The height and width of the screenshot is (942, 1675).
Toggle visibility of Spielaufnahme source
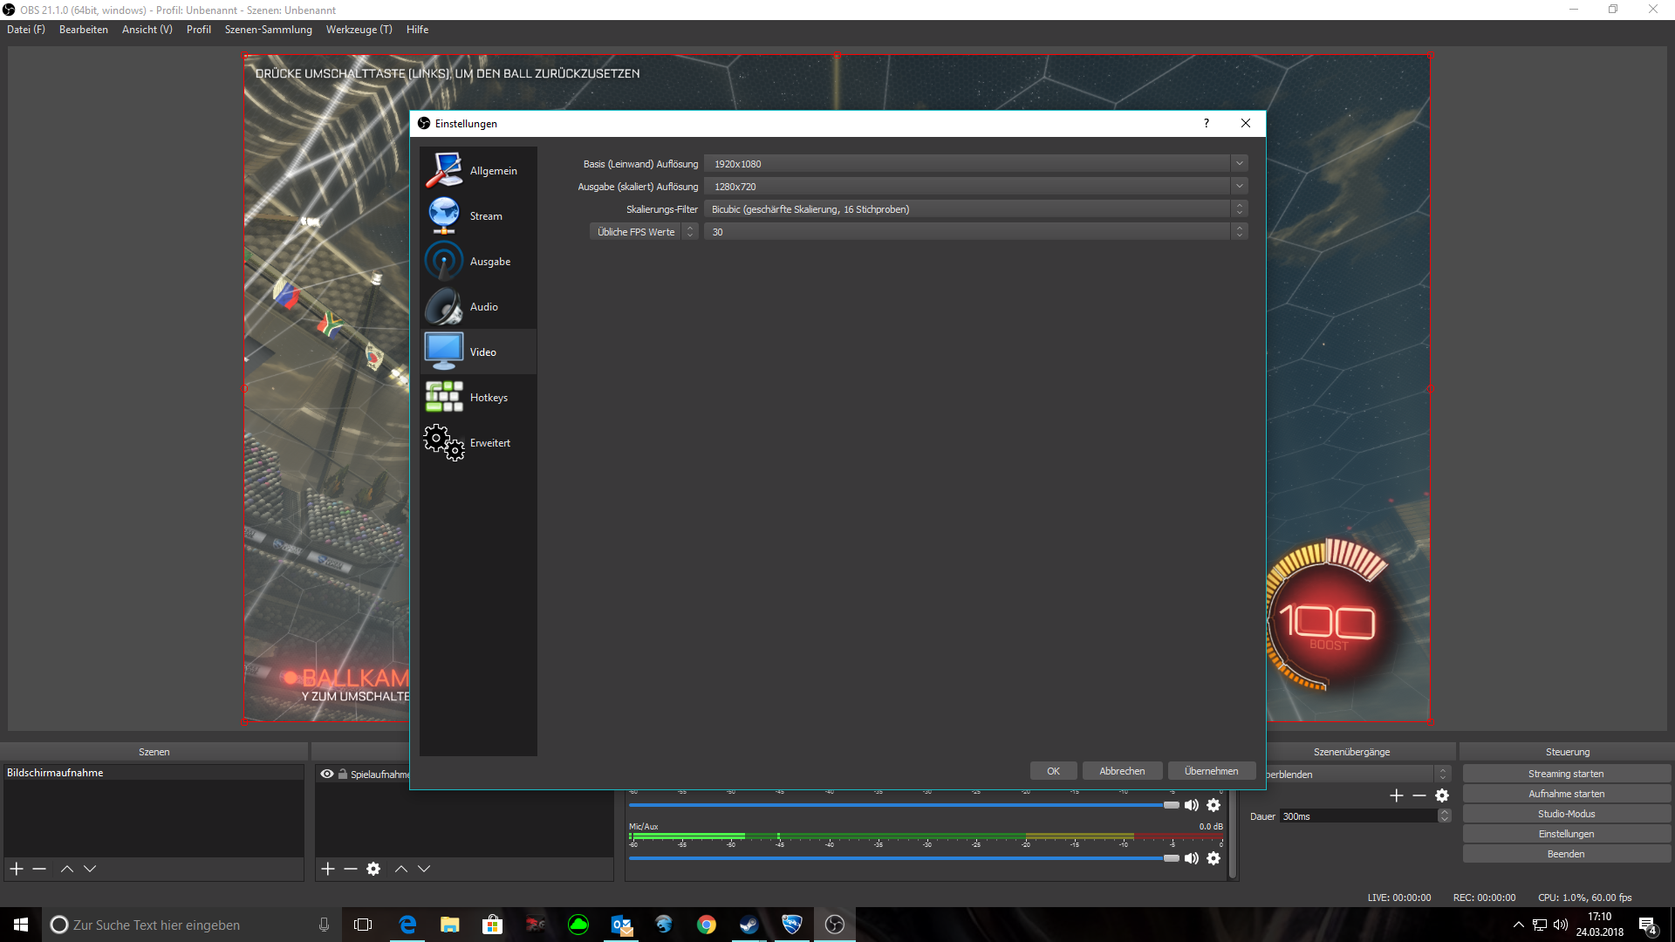(x=327, y=774)
